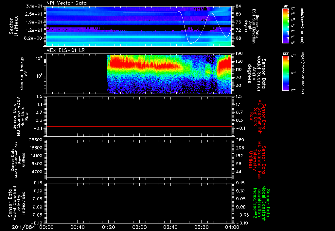This screenshot has width=335, height=231.
Task: Click the "68" sun elevation axis value
Action: tap(238, 38)
